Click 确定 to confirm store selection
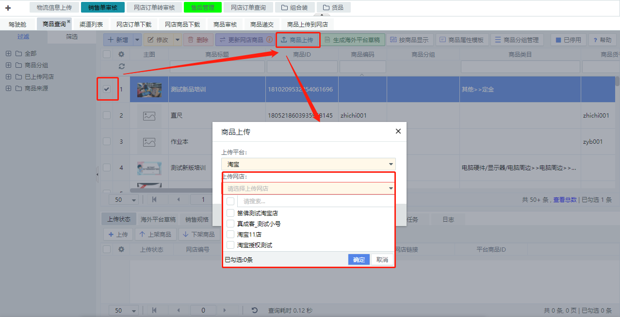 [x=359, y=260]
